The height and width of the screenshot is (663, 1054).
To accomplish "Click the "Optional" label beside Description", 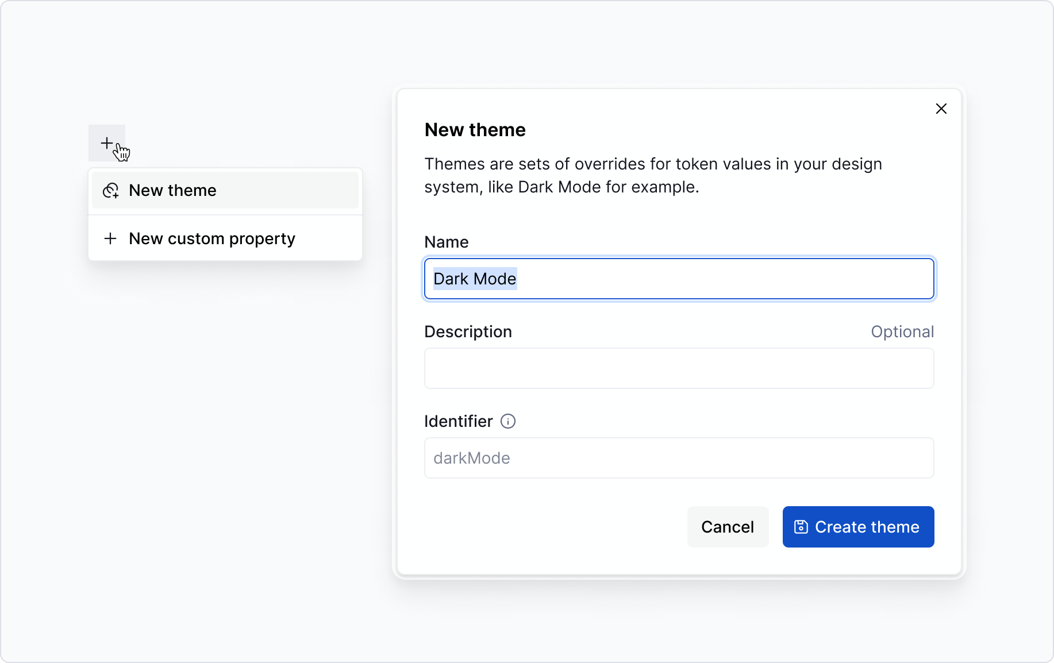I will 902,331.
